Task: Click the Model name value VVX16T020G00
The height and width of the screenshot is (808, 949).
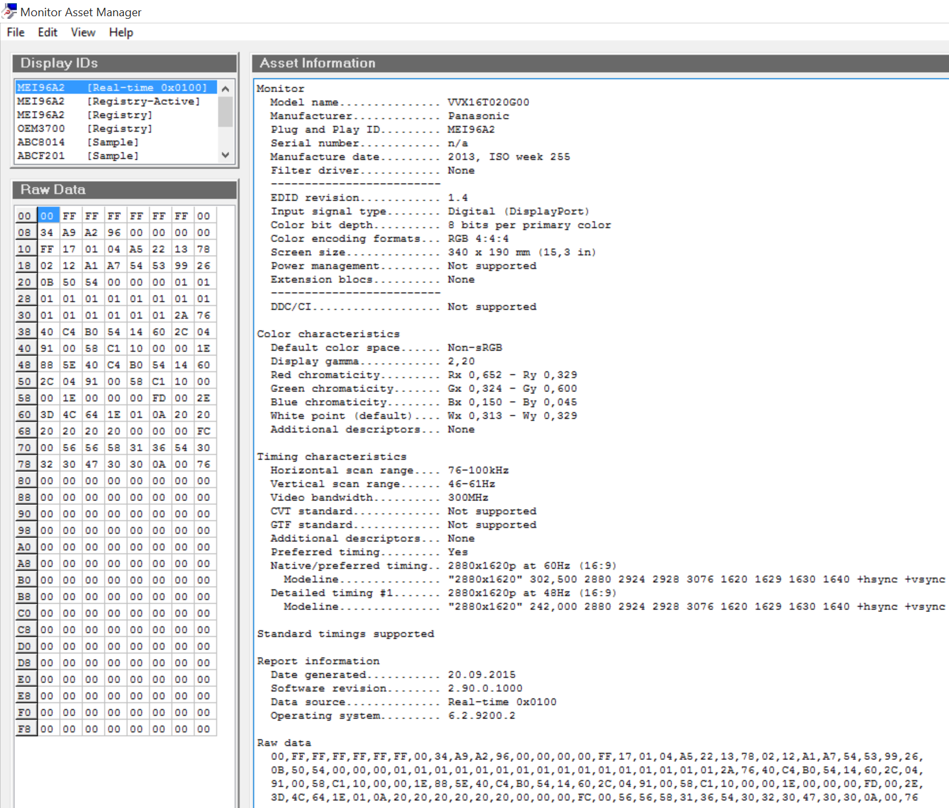Action: click(x=488, y=102)
